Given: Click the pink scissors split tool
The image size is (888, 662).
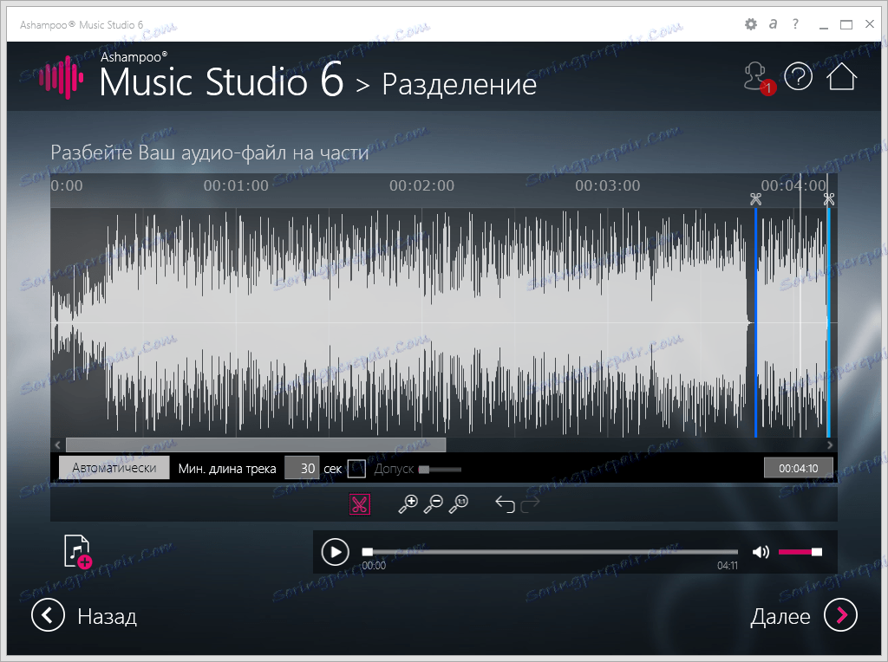Looking at the screenshot, I should tap(360, 503).
